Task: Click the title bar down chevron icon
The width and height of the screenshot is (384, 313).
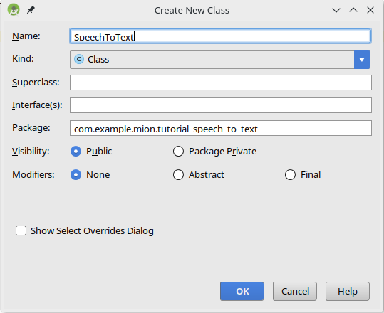Action: click(336, 10)
